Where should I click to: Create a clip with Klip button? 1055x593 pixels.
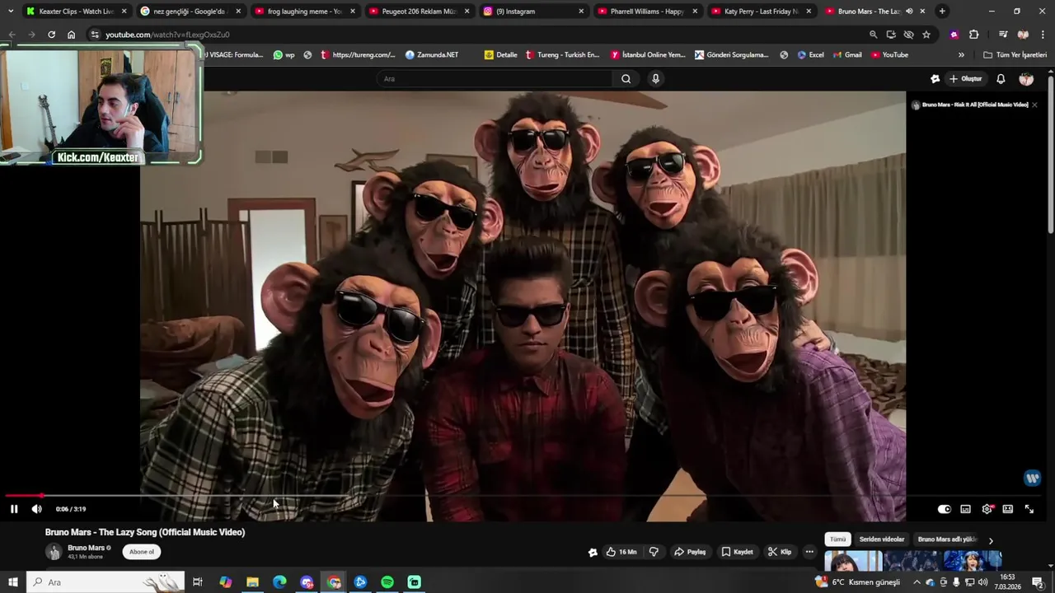coord(779,552)
